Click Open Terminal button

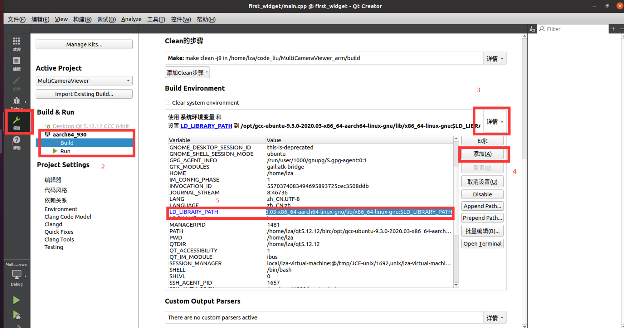coord(482,244)
